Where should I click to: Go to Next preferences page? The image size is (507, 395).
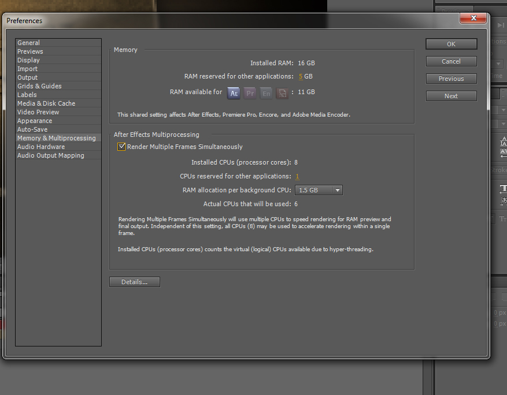point(451,96)
